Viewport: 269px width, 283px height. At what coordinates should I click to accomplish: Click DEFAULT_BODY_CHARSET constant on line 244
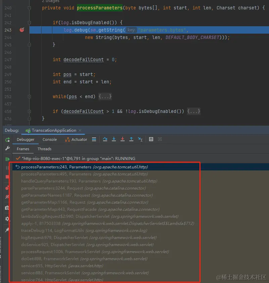click(192, 37)
